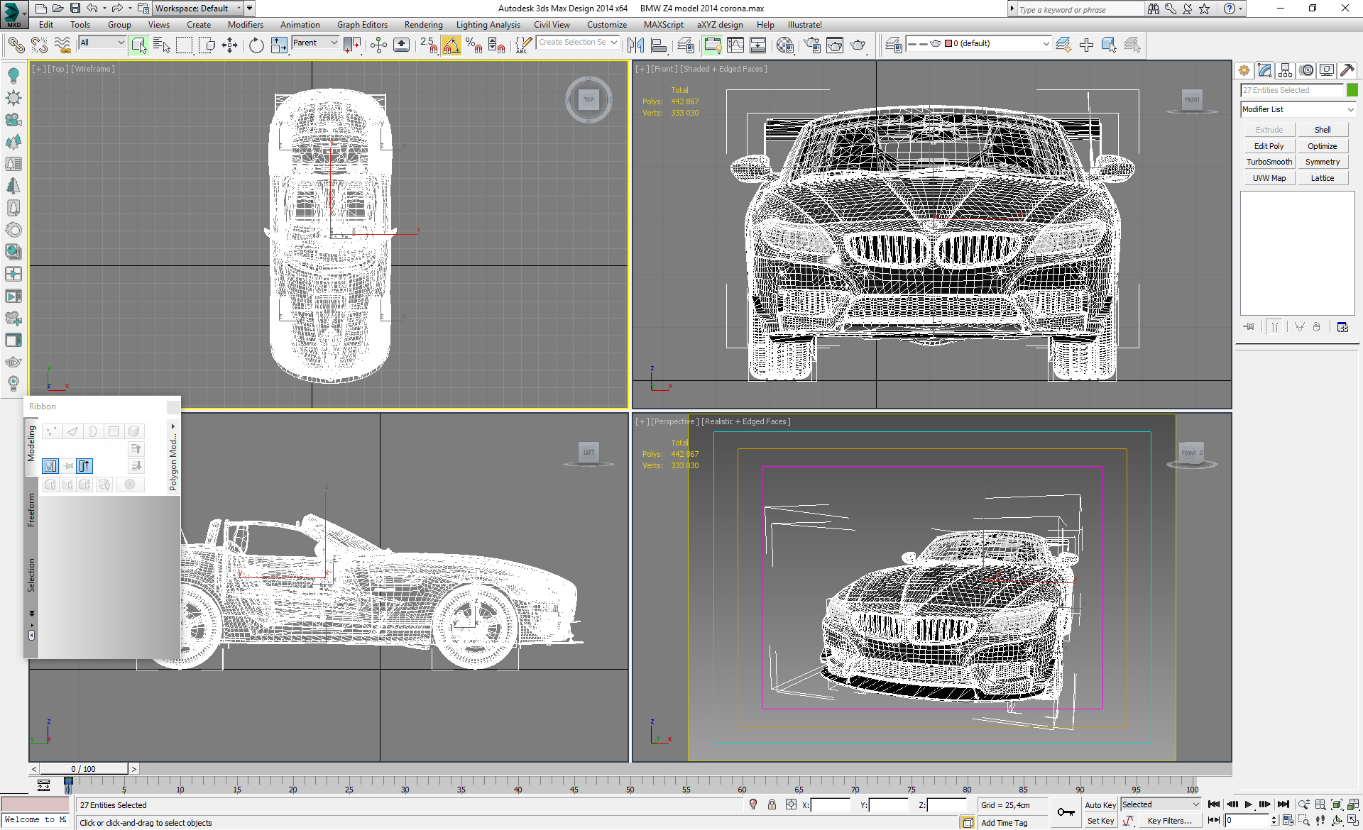Click the Symmetry modifier button

click(x=1323, y=162)
